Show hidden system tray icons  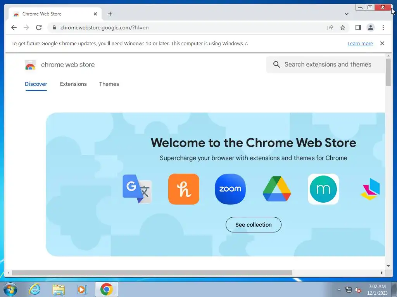click(x=339, y=290)
